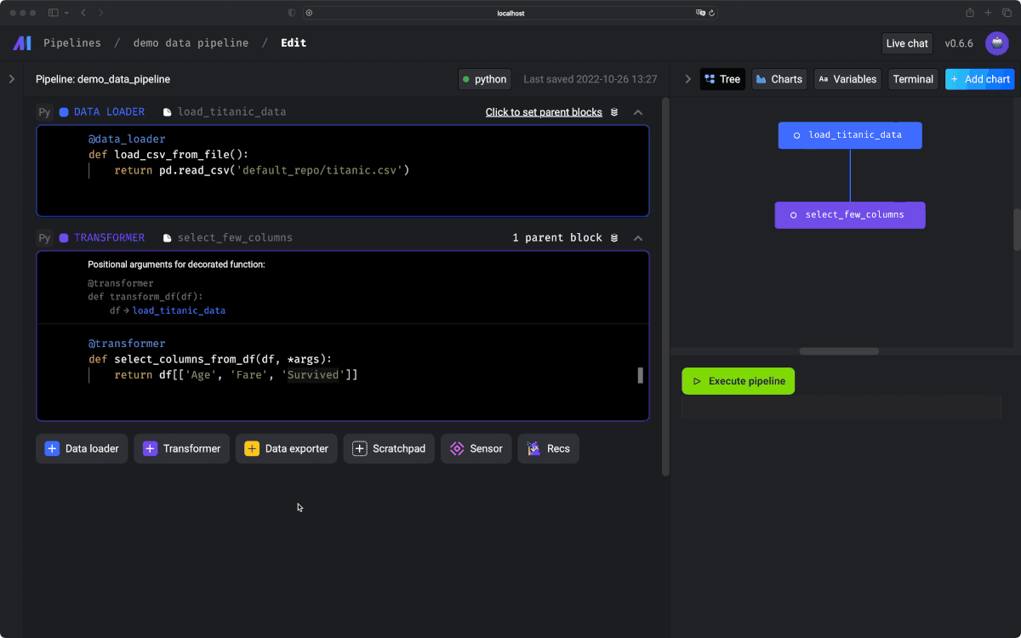This screenshot has height=638, width=1021.
Task: Click the parent blocks layers icon on data loader
Action: [x=614, y=112]
